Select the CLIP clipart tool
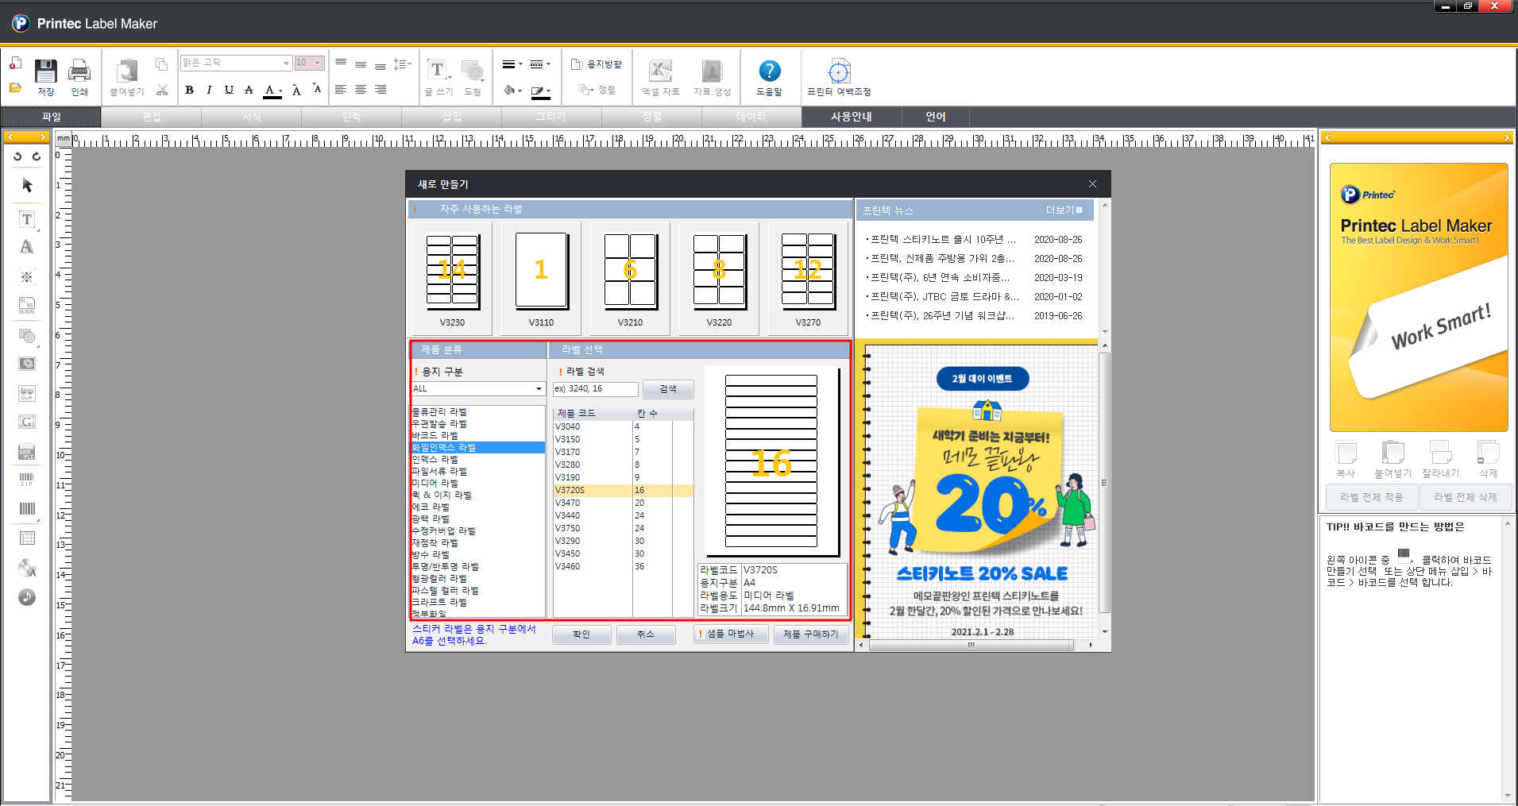Viewport: 1518px width, 806px height. click(27, 393)
